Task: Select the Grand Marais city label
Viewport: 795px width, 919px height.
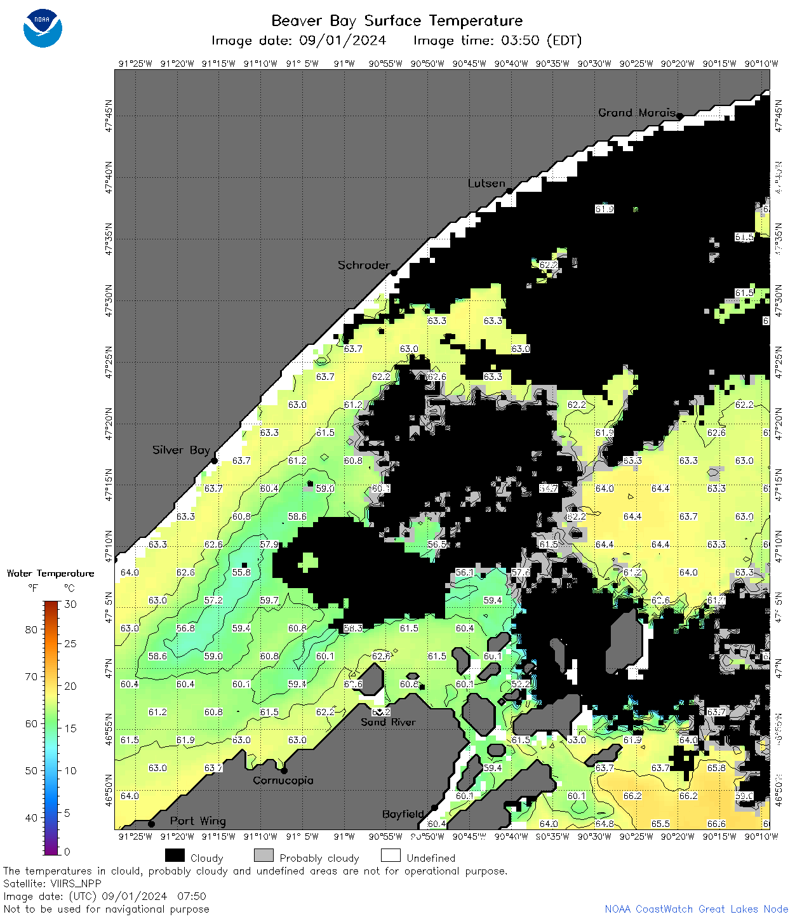Action: pyautogui.click(x=637, y=112)
